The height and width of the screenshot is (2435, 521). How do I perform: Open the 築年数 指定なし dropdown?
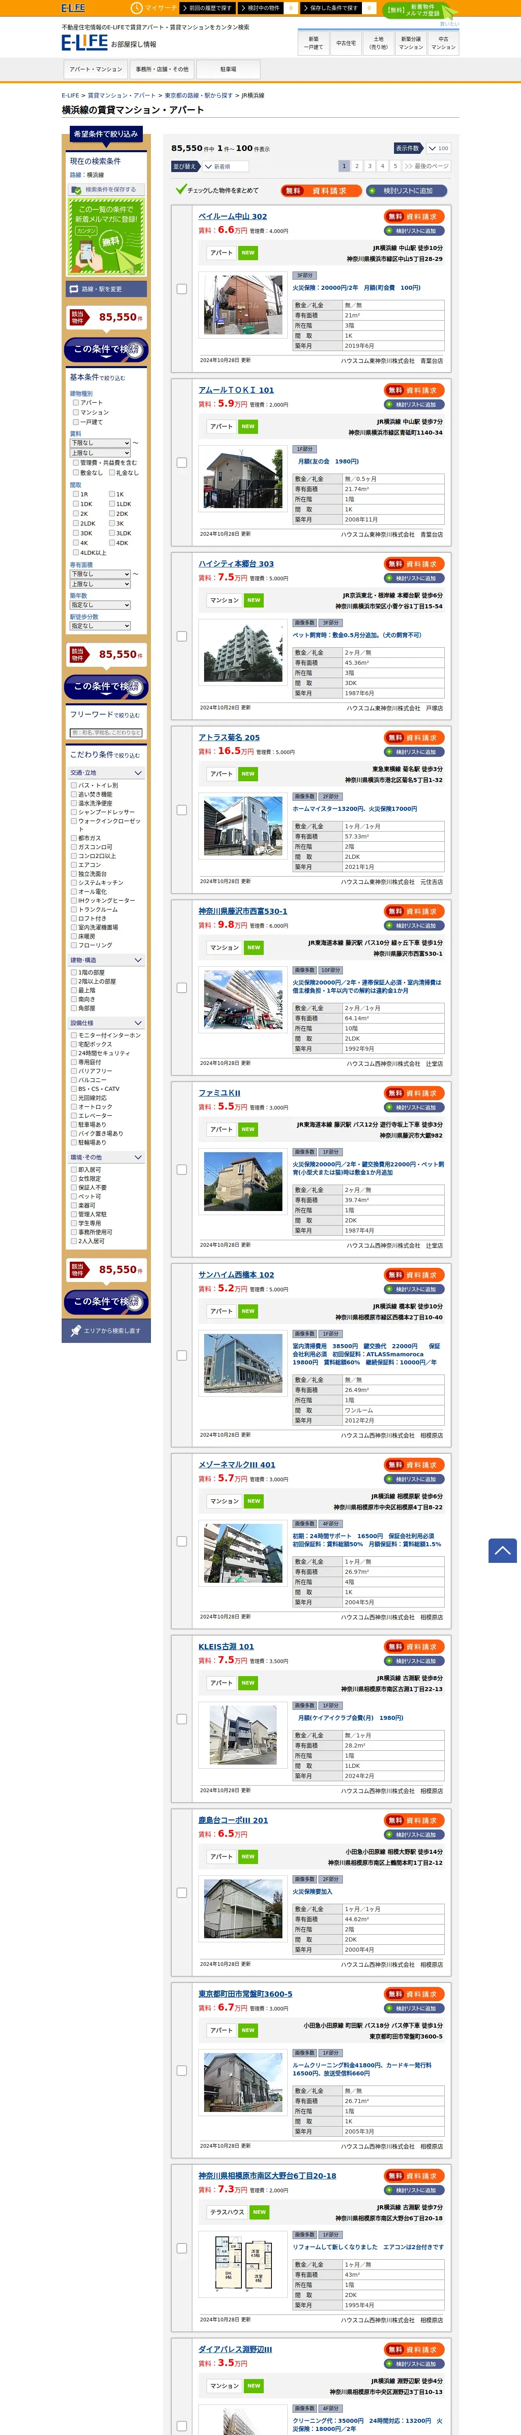coord(100,605)
